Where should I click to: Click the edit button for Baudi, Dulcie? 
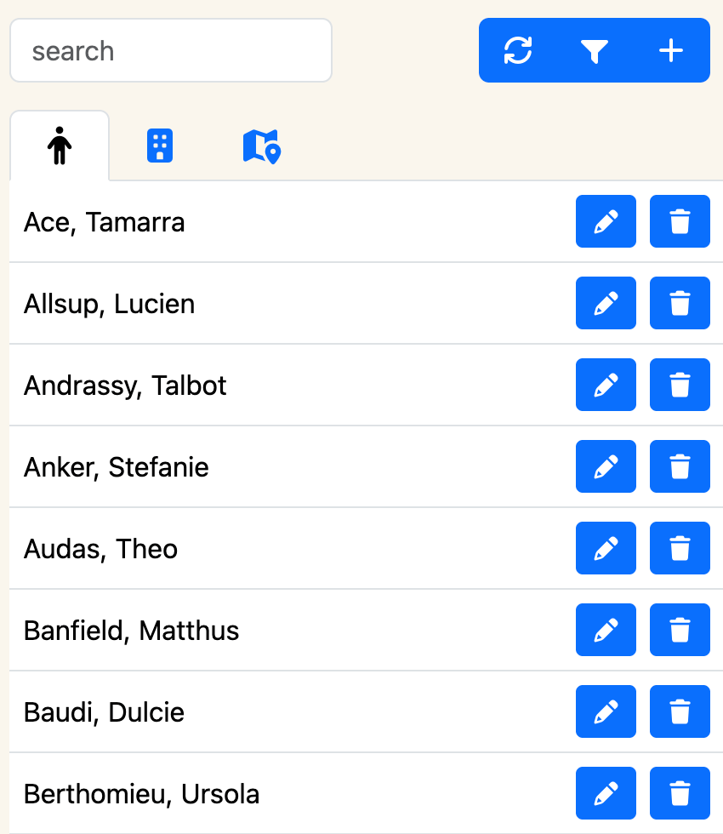[606, 711]
